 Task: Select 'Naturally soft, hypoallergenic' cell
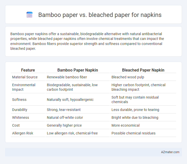pos(70,100)
